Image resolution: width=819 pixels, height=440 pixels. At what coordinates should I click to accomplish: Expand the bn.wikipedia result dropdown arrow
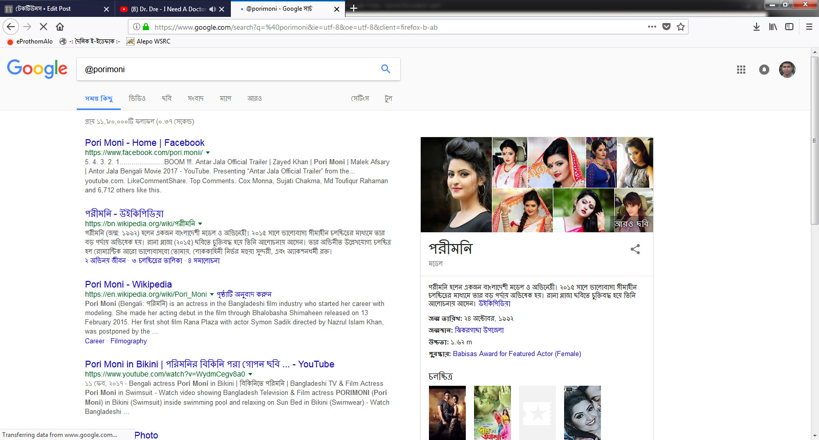click(200, 224)
